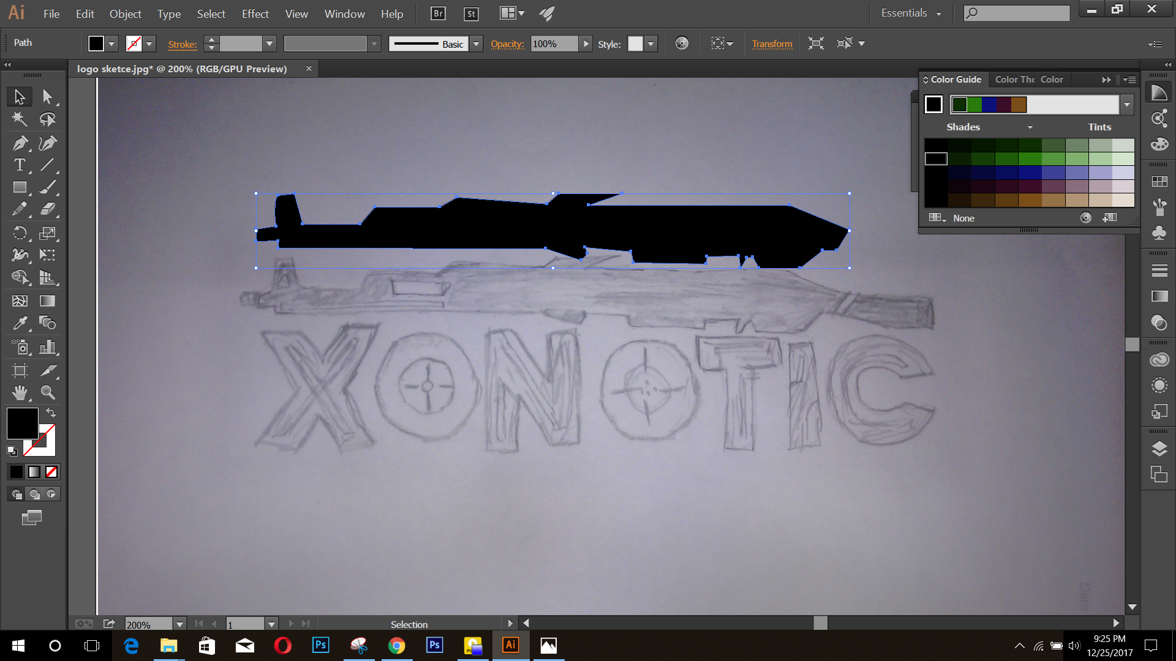Set paint mode to None
The image size is (1176, 661).
(51, 472)
